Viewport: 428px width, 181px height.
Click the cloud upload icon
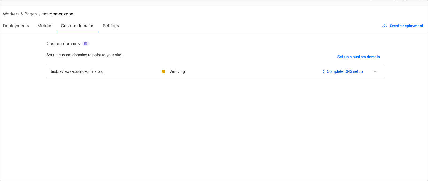coord(384,26)
